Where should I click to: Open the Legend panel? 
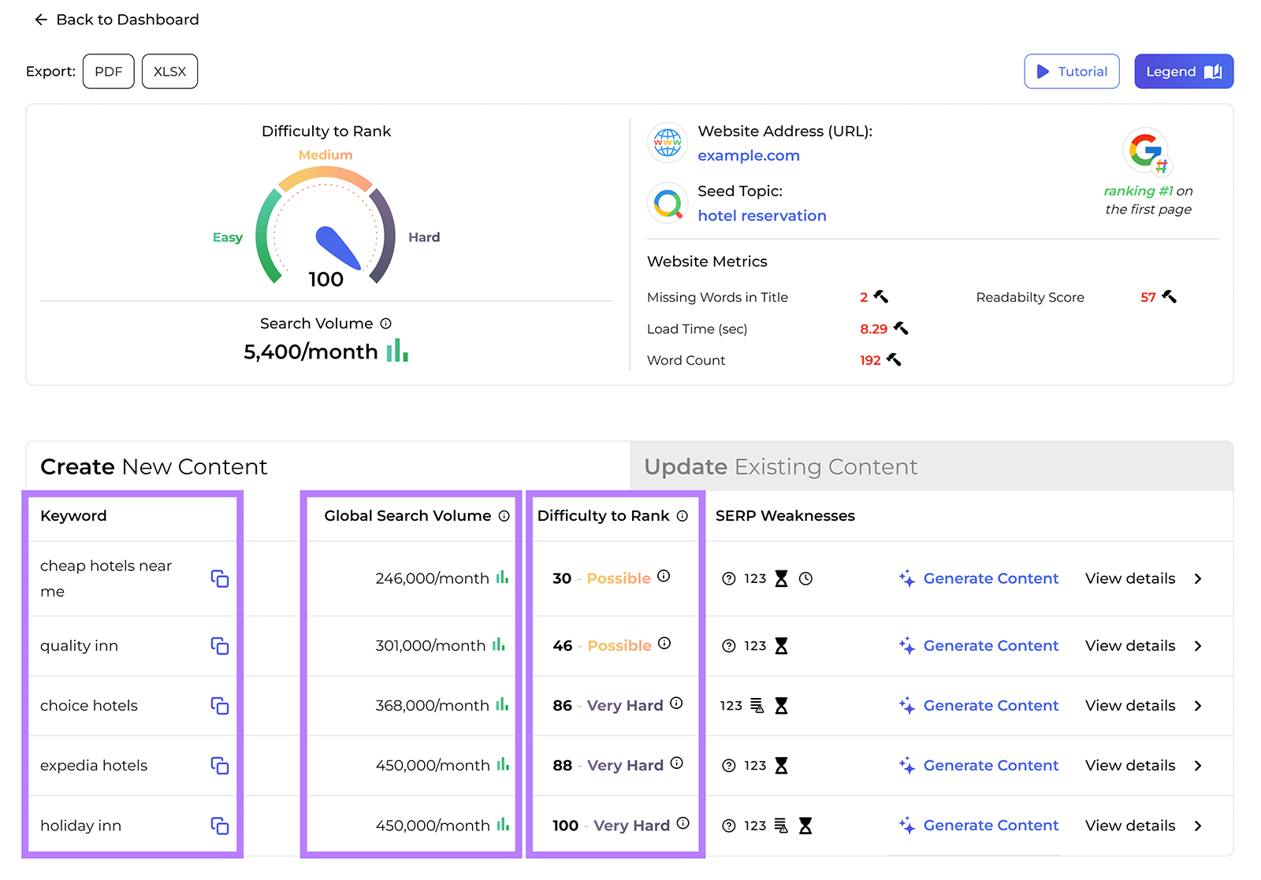coord(1183,72)
